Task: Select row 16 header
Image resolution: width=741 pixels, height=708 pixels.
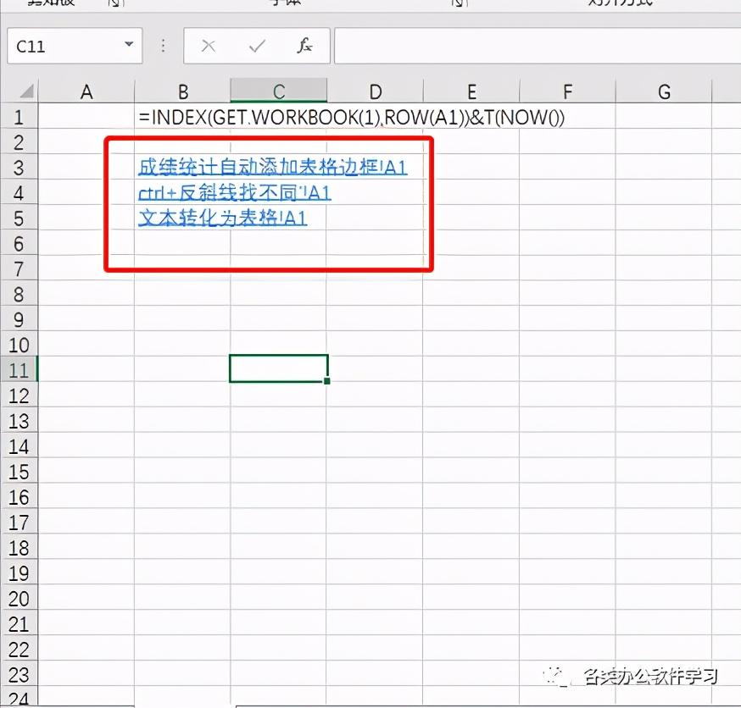Action: (19, 497)
